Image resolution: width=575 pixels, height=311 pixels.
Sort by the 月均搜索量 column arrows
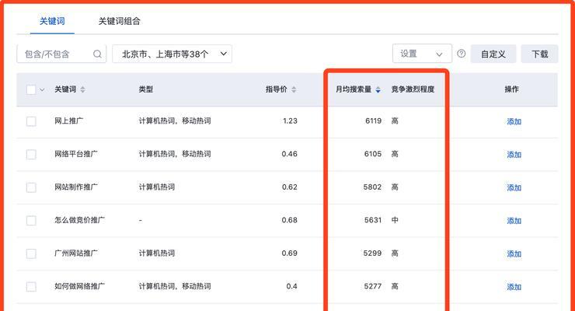378,89
